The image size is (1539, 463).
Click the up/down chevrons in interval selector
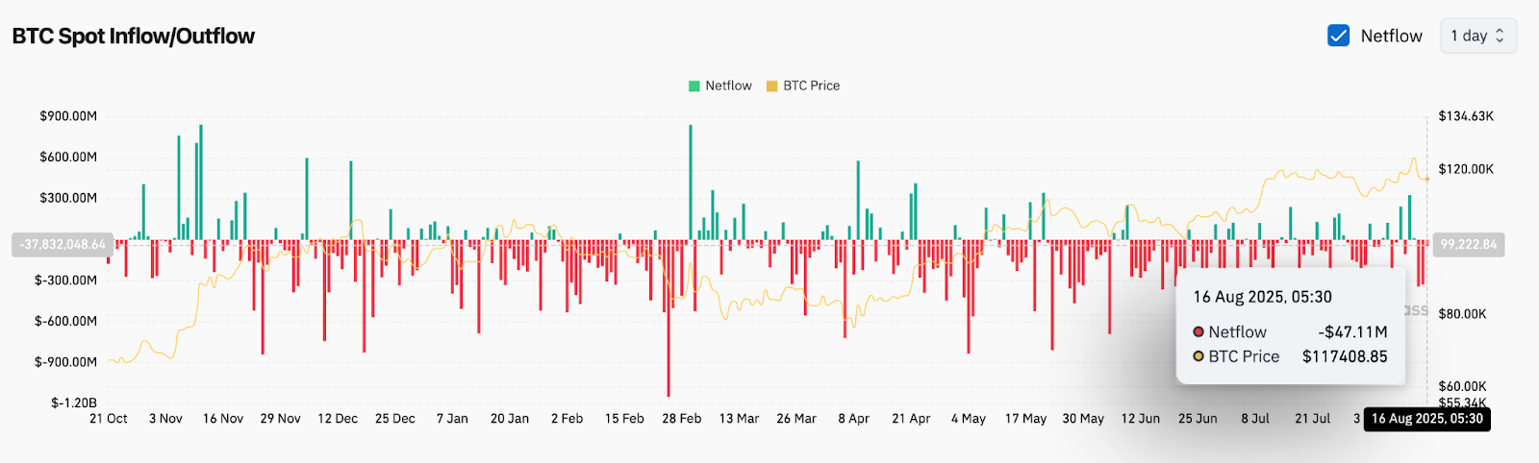(x=1500, y=36)
